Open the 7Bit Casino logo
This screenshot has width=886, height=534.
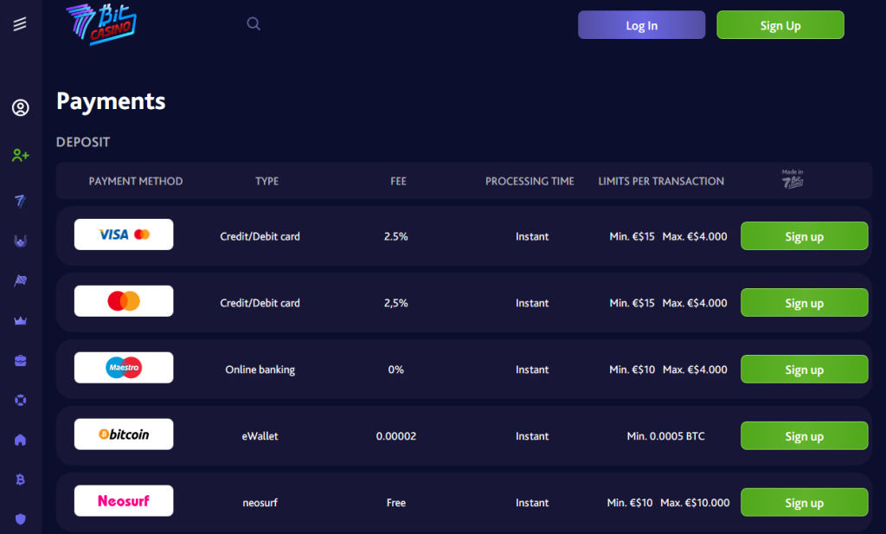click(100, 24)
